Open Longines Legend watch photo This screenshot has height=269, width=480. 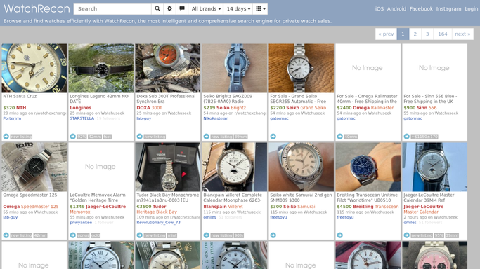pos(101,68)
